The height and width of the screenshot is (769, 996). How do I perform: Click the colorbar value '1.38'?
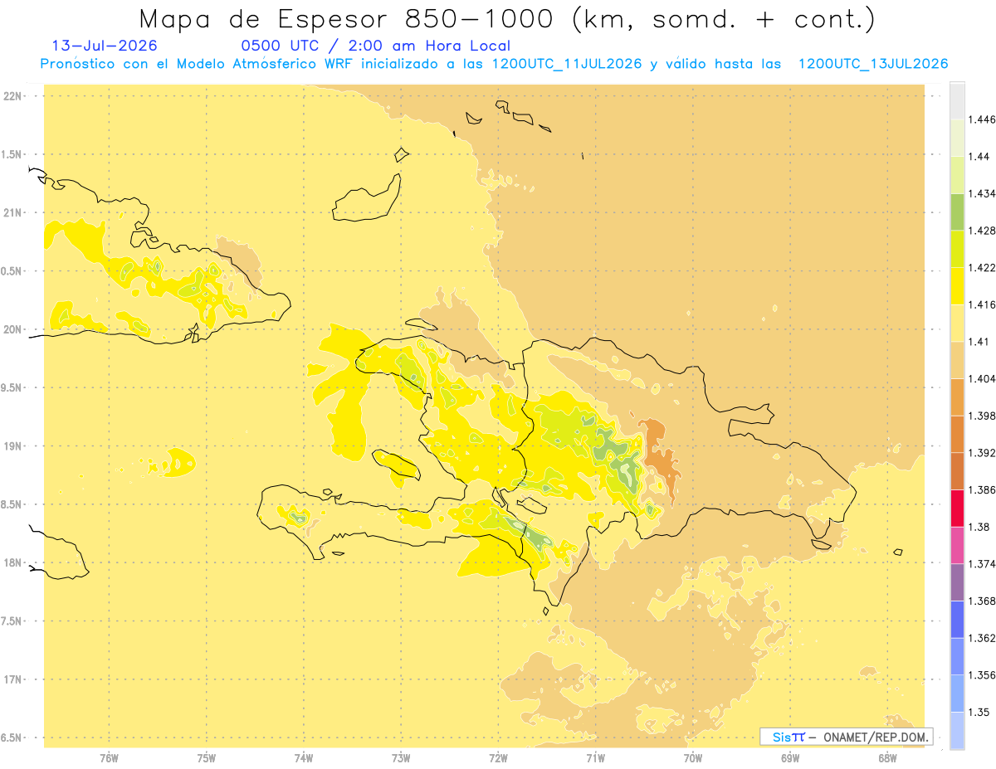pyautogui.click(x=979, y=527)
